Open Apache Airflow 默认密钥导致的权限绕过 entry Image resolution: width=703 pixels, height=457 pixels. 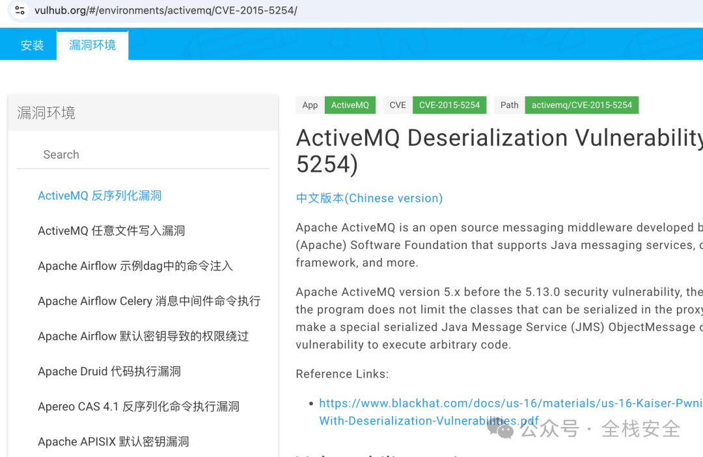[143, 336]
